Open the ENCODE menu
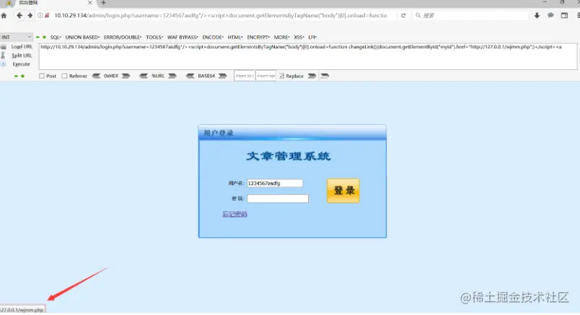Image resolution: width=580 pixels, height=315 pixels. (213, 37)
